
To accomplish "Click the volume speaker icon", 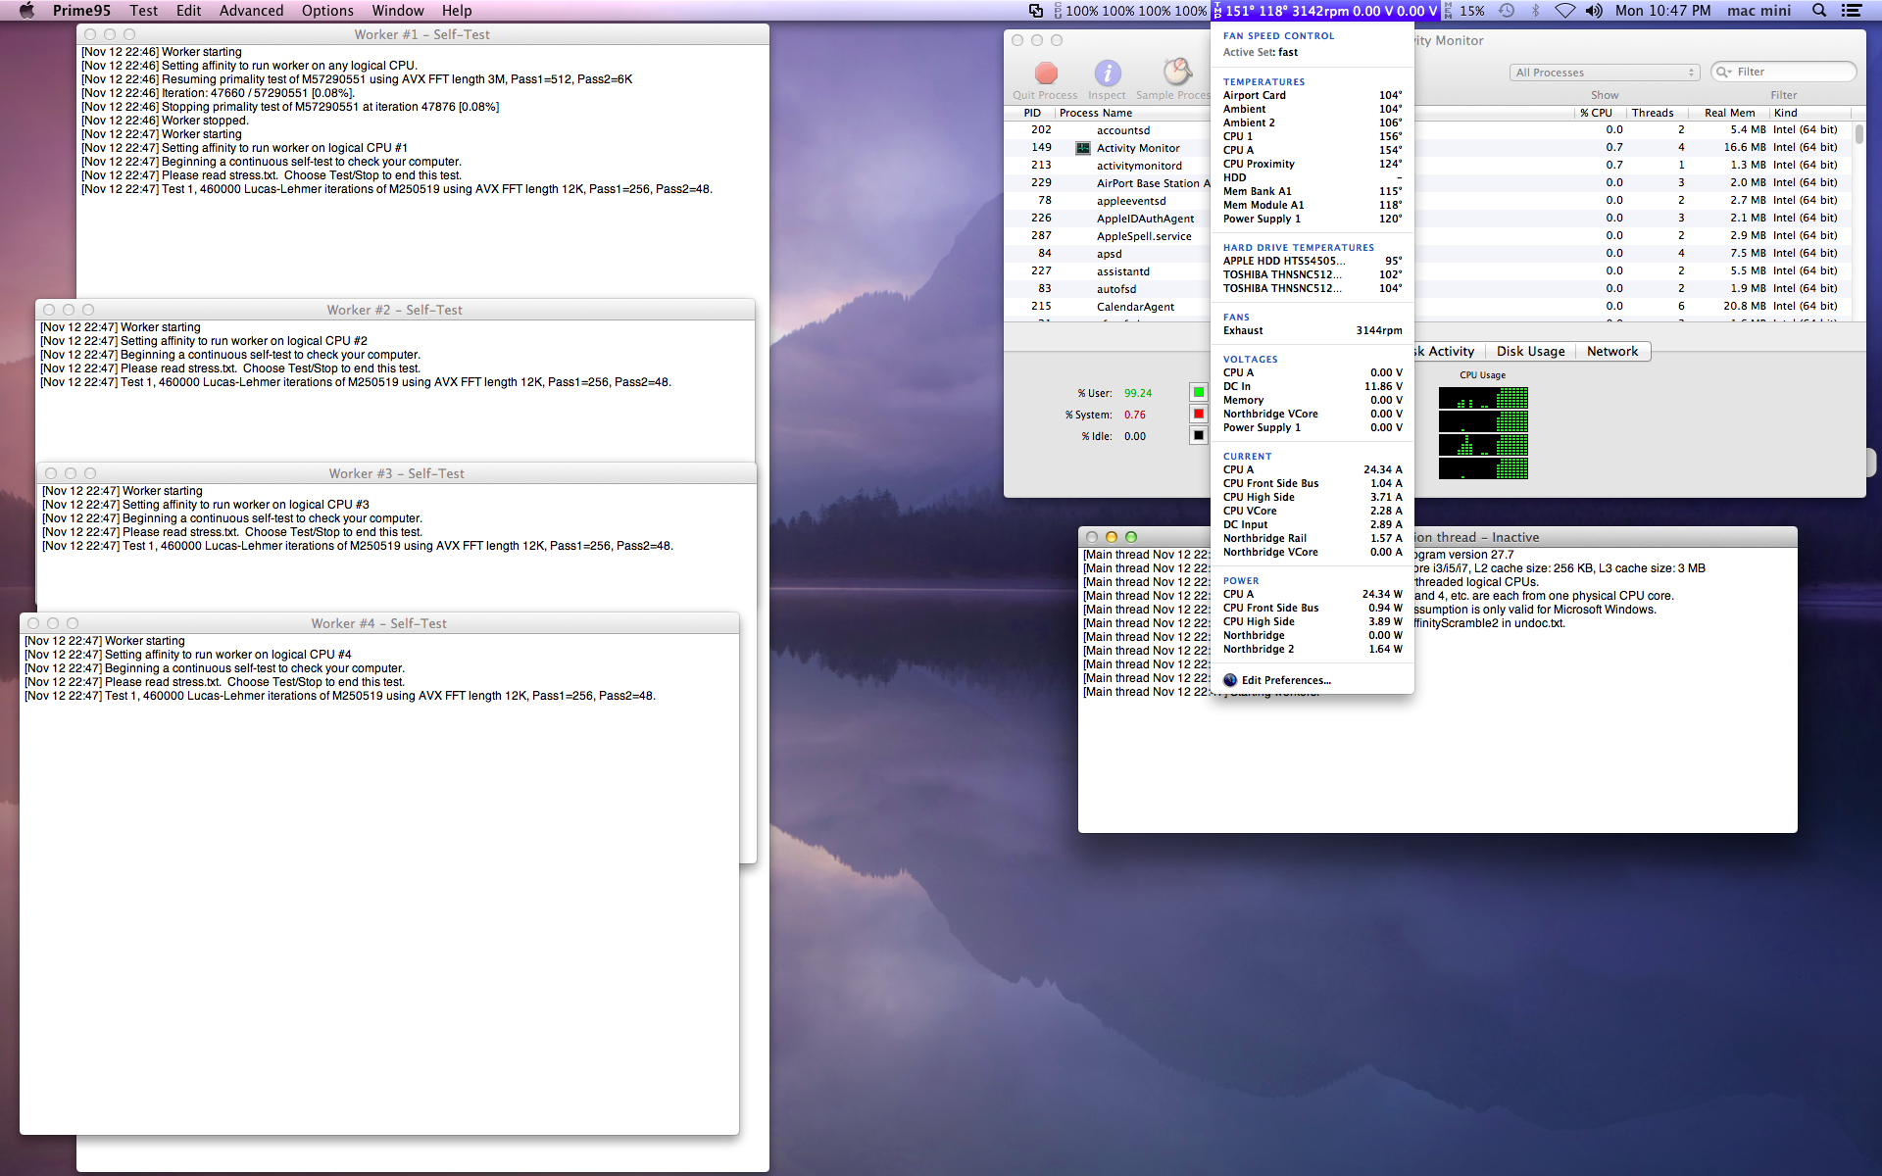I will [x=1594, y=11].
